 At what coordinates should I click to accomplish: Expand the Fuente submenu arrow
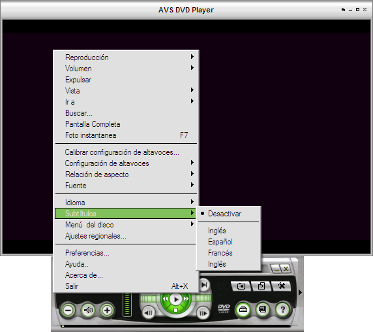point(192,185)
